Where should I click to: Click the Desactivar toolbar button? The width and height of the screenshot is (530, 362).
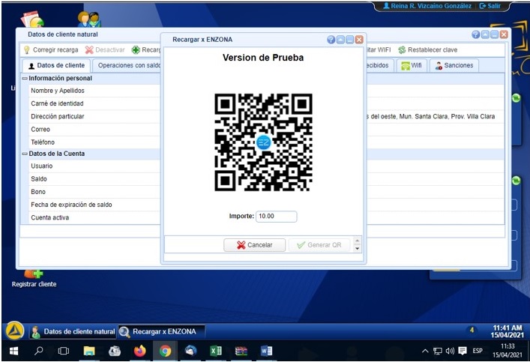tap(105, 50)
